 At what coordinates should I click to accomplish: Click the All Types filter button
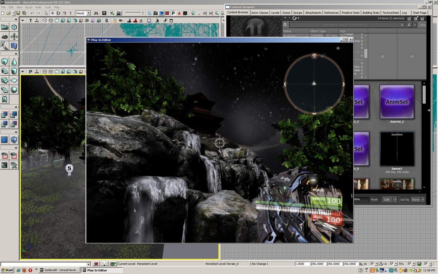click(x=331, y=35)
